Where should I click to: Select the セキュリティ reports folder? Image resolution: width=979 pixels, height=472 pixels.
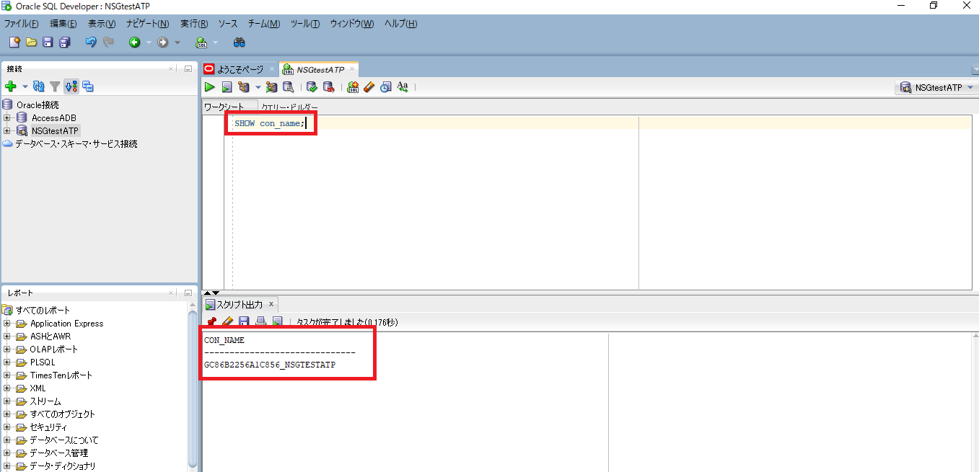(x=48, y=427)
